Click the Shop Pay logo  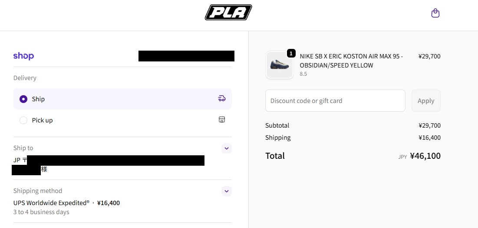click(x=23, y=56)
